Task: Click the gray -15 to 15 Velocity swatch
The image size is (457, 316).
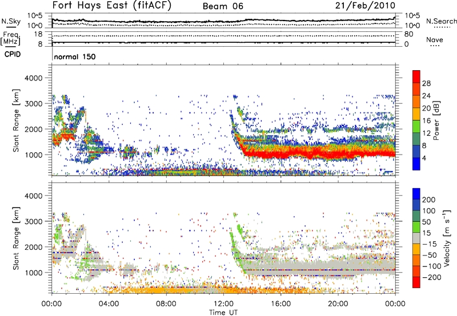Action: pos(416,238)
